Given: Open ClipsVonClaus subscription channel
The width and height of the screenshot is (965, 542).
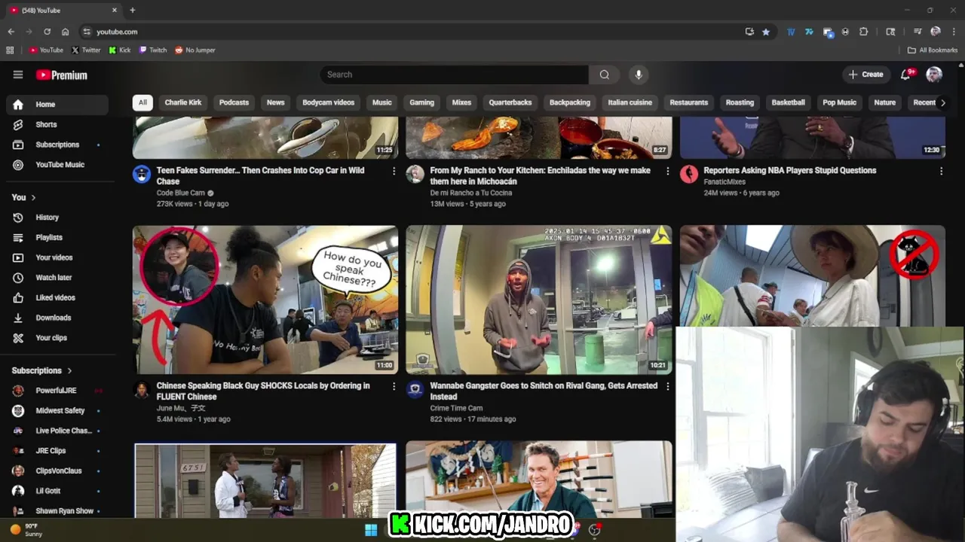Looking at the screenshot, I should (x=57, y=470).
